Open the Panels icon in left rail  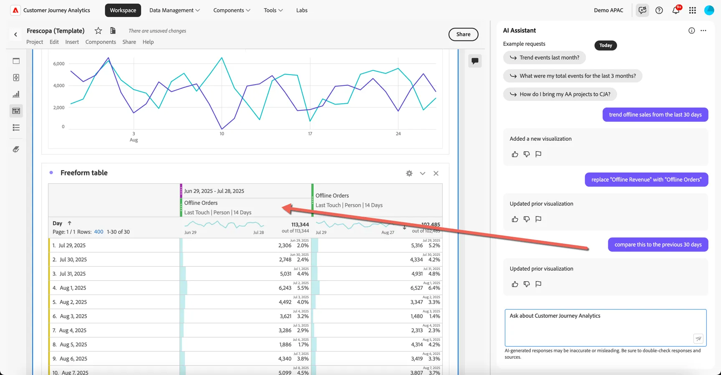click(16, 61)
